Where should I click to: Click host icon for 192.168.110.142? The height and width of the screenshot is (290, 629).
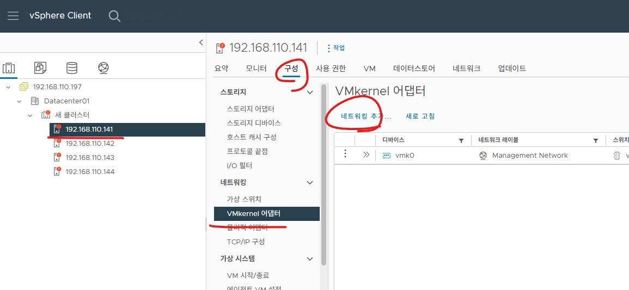(x=57, y=144)
